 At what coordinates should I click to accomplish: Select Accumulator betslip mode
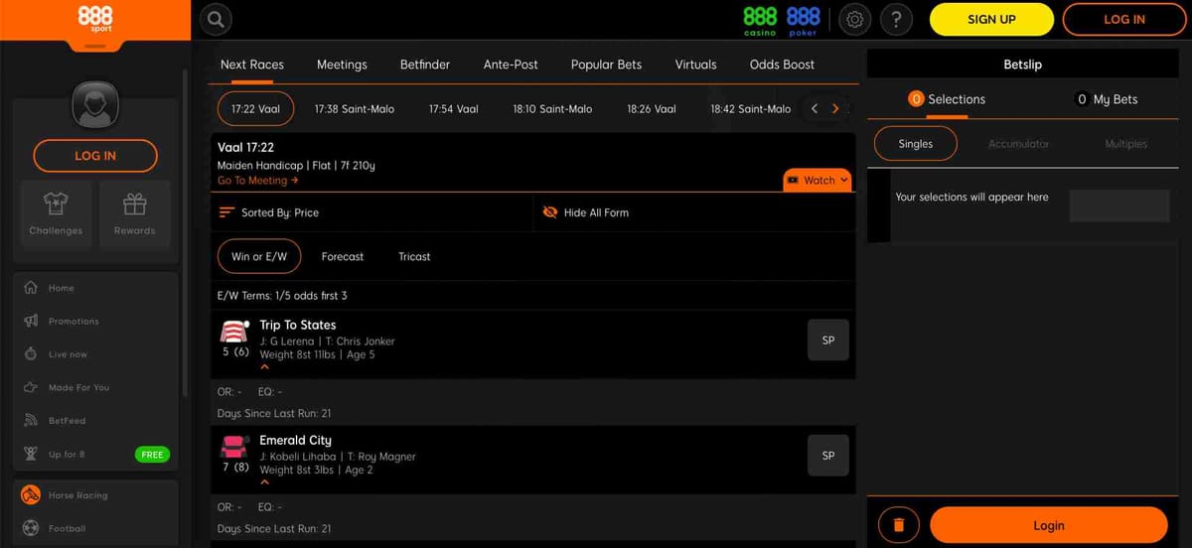[1018, 144]
